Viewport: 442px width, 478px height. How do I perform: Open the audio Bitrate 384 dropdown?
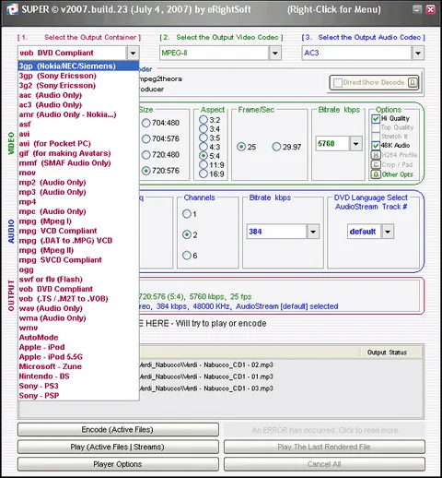pos(313,232)
